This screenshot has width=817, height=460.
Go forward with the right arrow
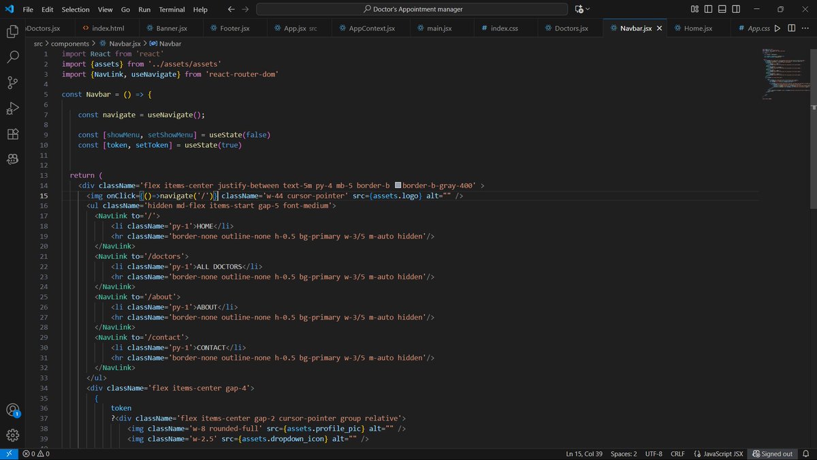(245, 10)
